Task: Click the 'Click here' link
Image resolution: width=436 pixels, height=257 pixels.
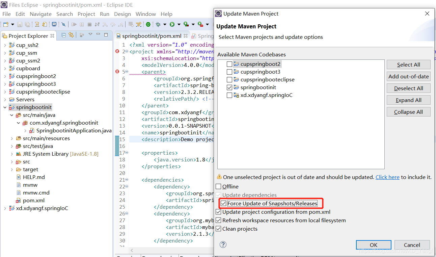Action: pyautogui.click(x=387, y=177)
